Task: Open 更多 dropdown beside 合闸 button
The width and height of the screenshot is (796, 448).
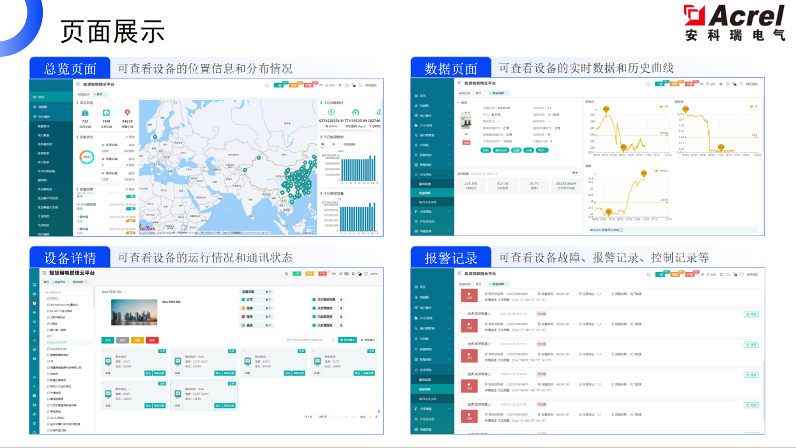Action: pos(542,150)
